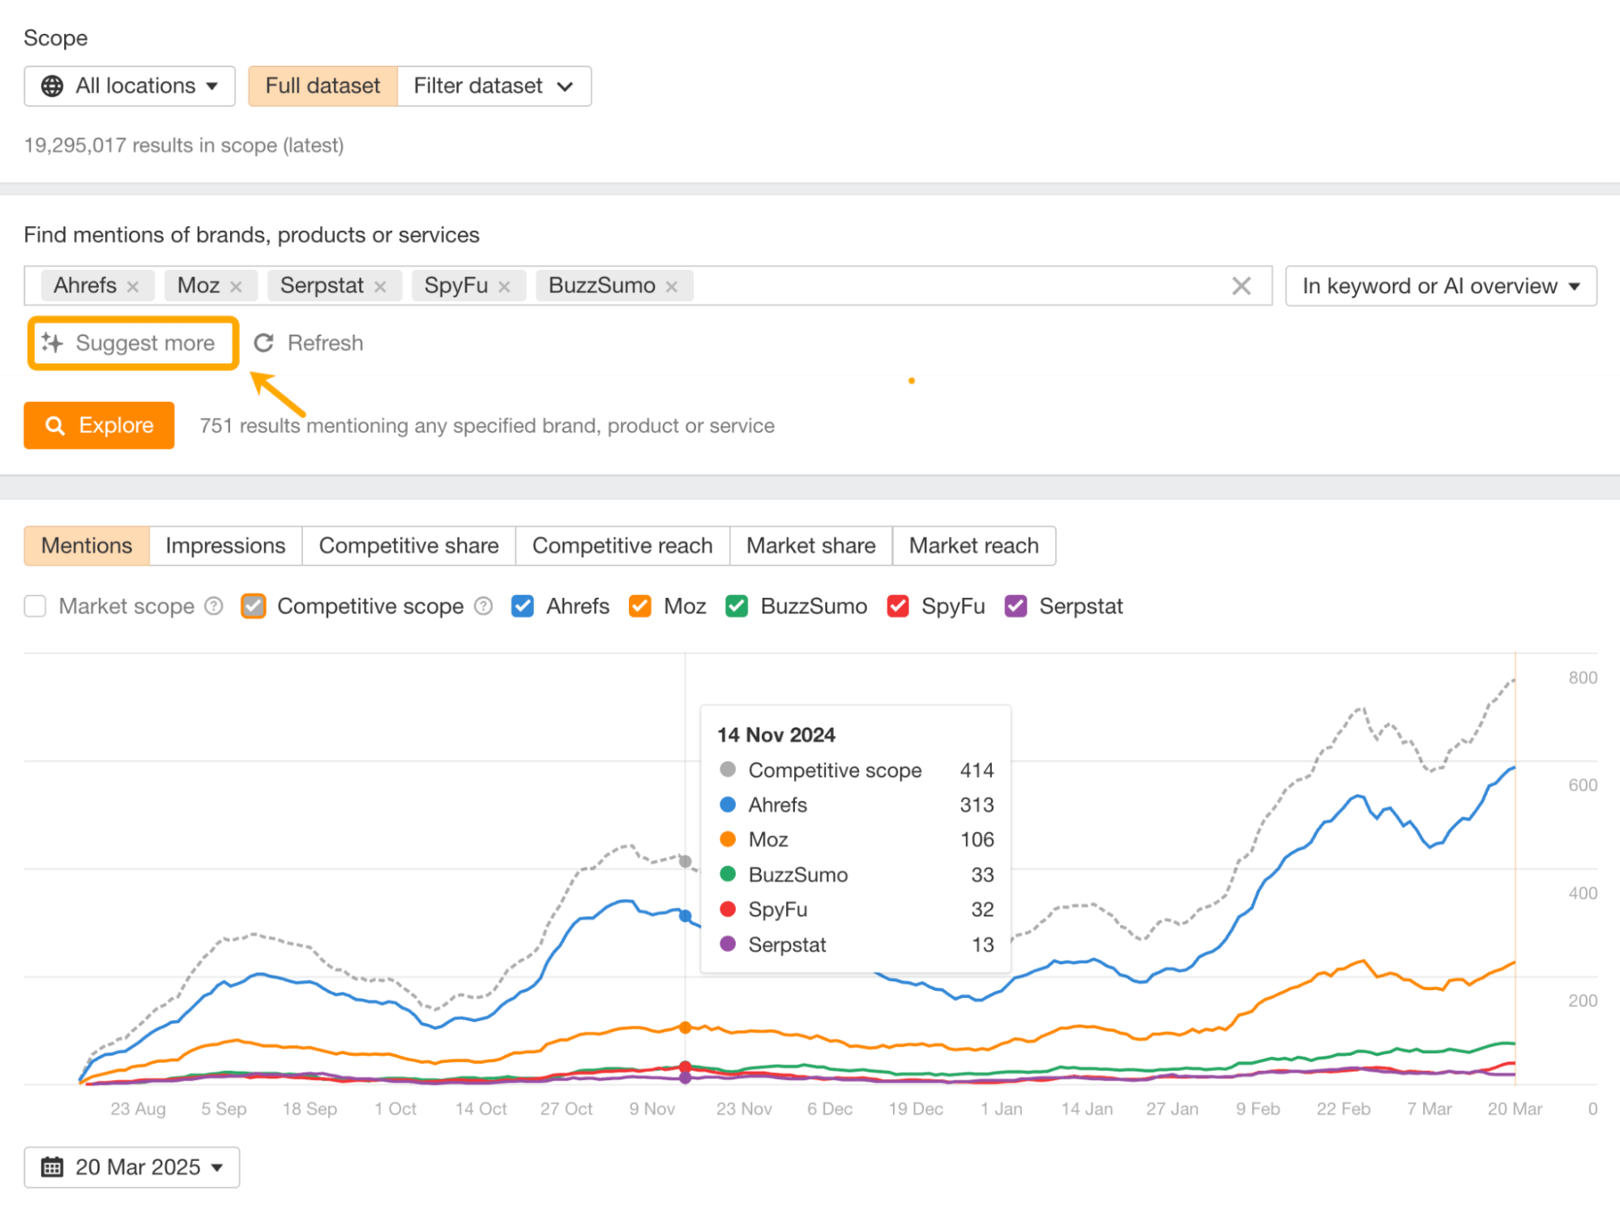Remove the Moz brand tag
The image size is (1620, 1212).
[236, 287]
